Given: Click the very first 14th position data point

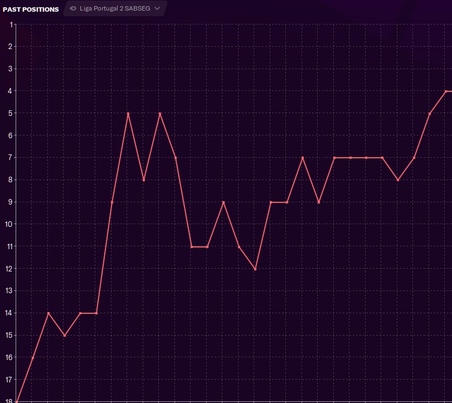Looking at the screenshot, I should click(x=48, y=313).
